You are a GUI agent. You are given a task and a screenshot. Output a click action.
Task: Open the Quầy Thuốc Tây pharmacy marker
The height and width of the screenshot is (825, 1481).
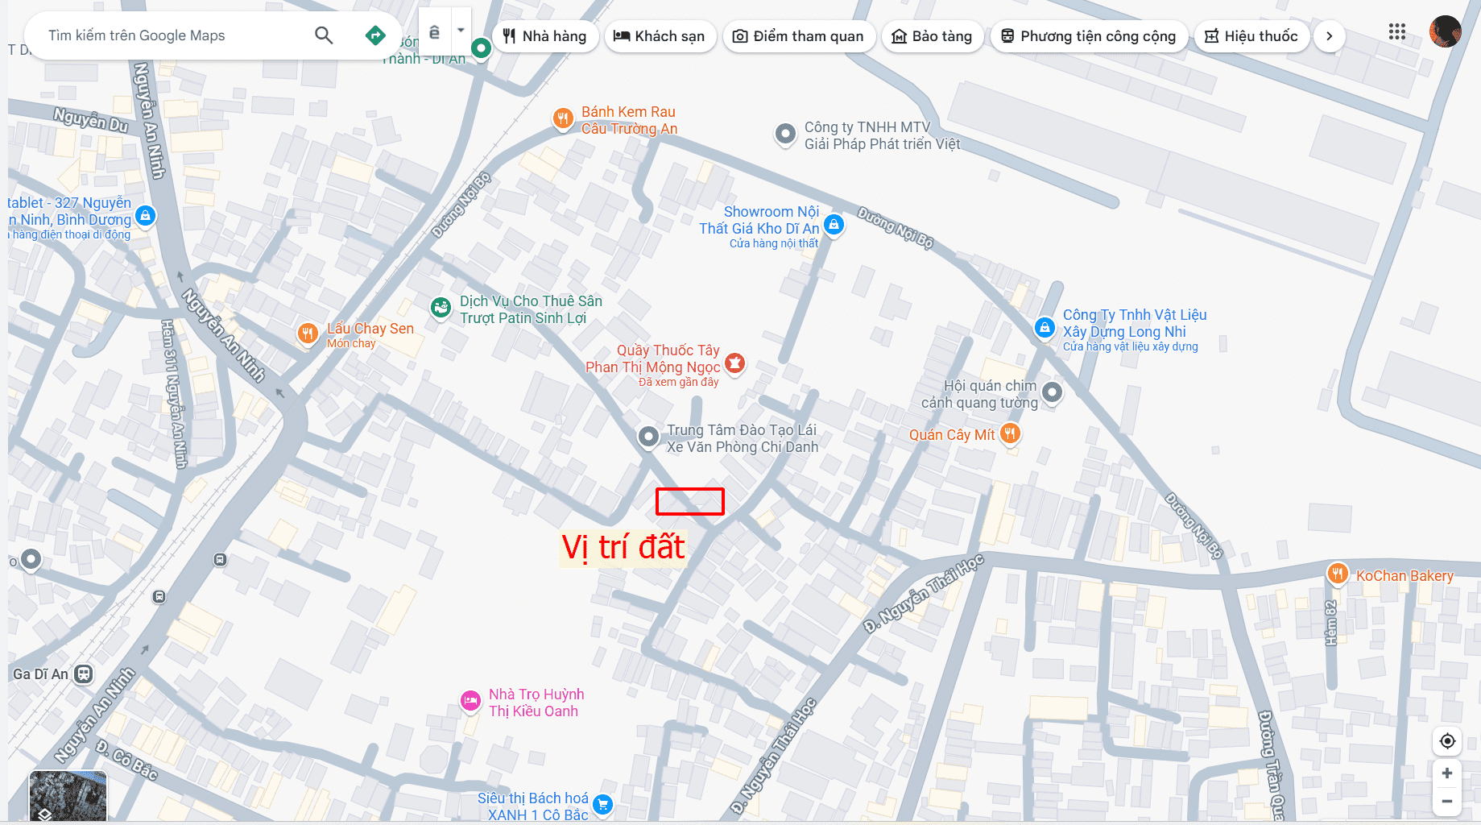click(x=734, y=363)
